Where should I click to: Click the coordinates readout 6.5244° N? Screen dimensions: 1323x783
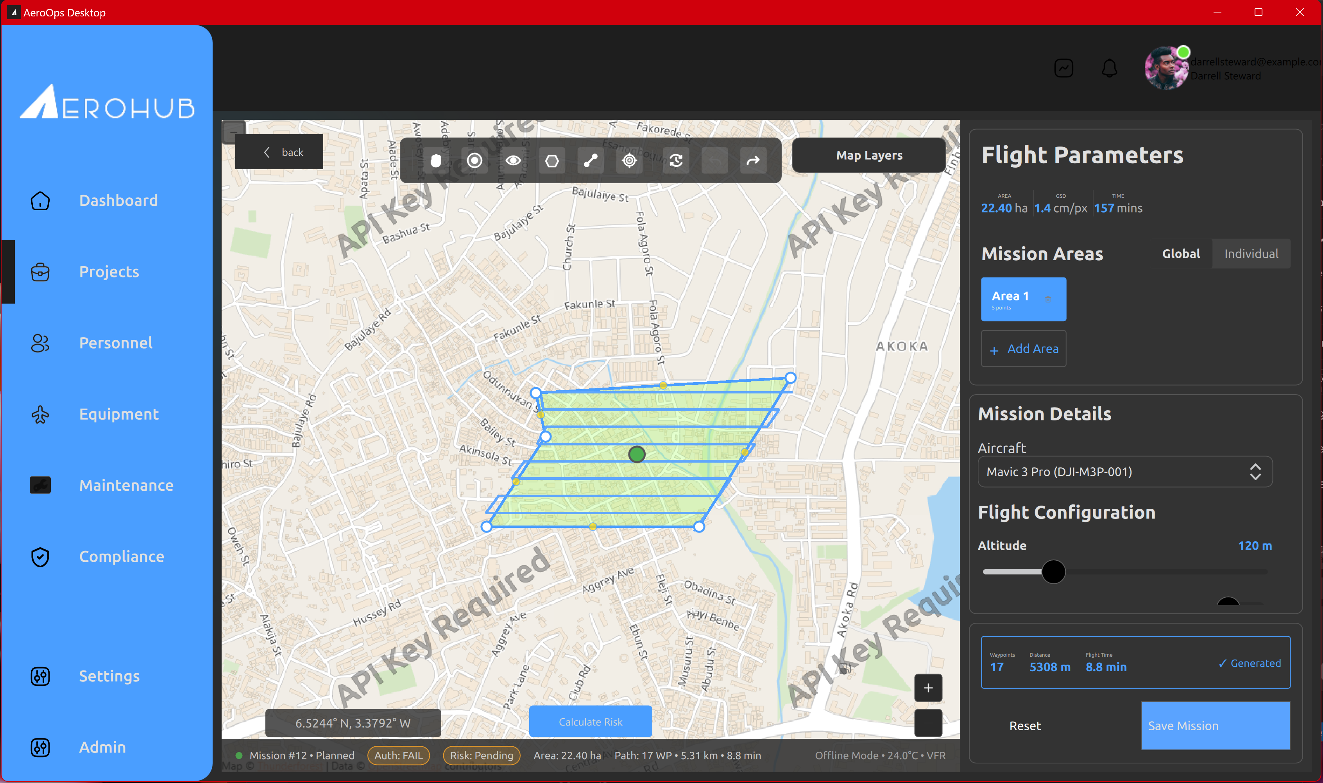click(x=353, y=723)
